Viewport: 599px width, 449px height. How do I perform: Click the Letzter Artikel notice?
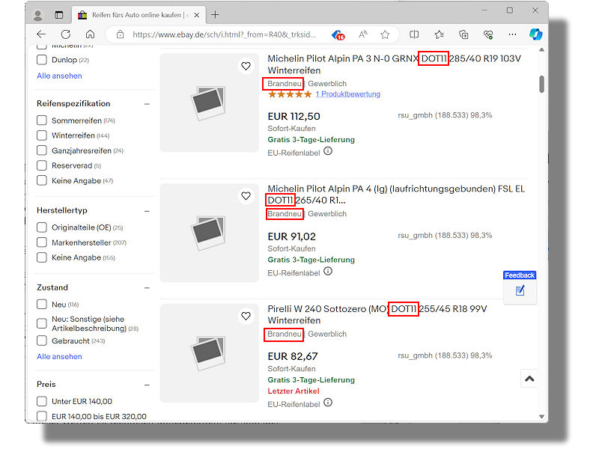pos(294,391)
